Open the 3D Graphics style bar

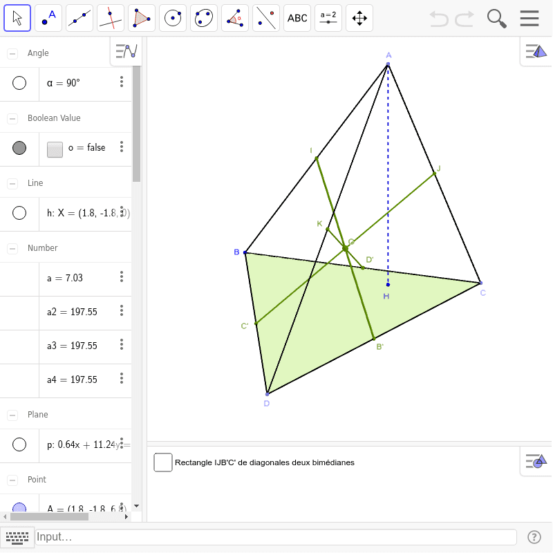pyautogui.click(x=536, y=51)
